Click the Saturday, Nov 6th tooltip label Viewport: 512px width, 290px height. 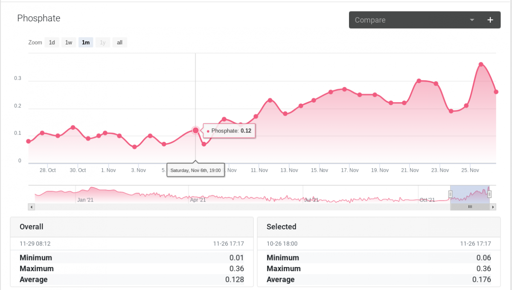195,170
